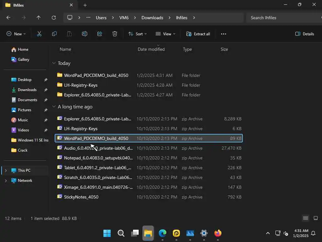The width and height of the screenshot is (322, 242).
Task: Click the Paste clipboard icon
Action: point(69,34)
